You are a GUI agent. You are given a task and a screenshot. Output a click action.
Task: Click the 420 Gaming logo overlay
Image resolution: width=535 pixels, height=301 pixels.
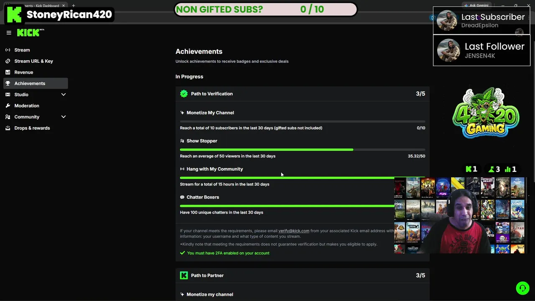(486, 113)
